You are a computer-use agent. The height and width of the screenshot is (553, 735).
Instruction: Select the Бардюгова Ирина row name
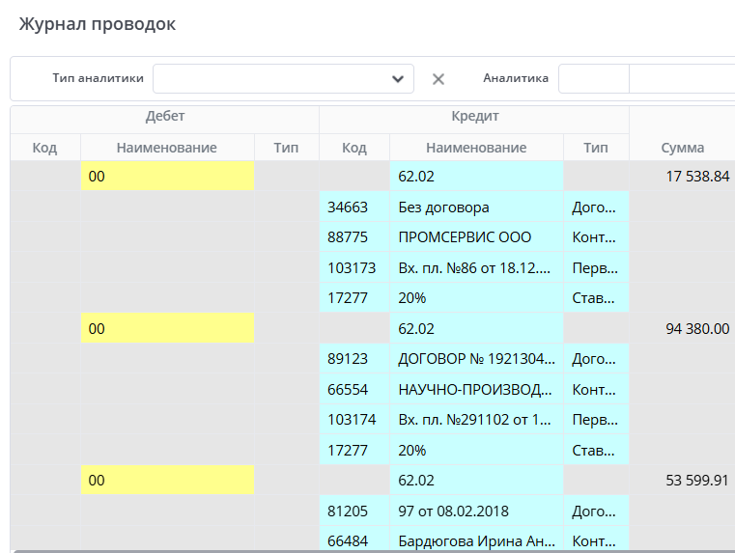click(x=475, y=540)
